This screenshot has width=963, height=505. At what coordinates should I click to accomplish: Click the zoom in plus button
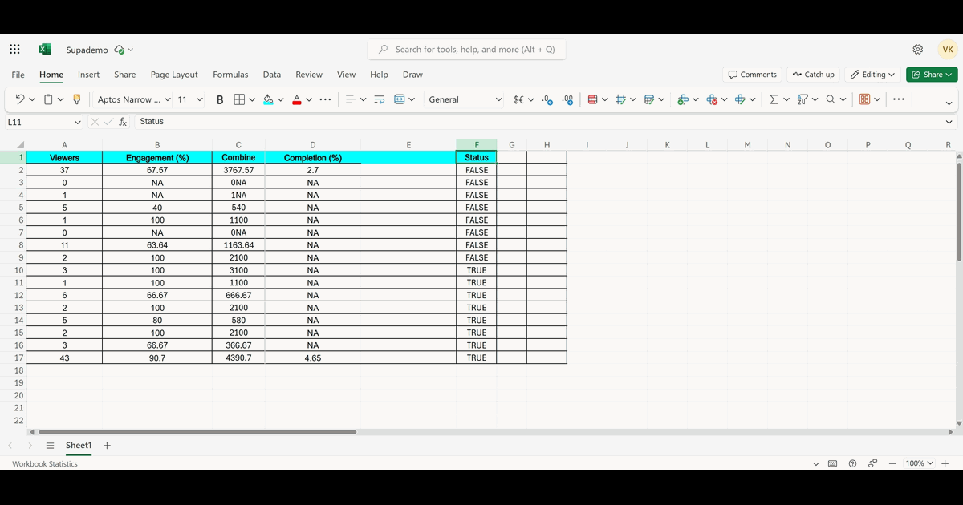[945, 463]
